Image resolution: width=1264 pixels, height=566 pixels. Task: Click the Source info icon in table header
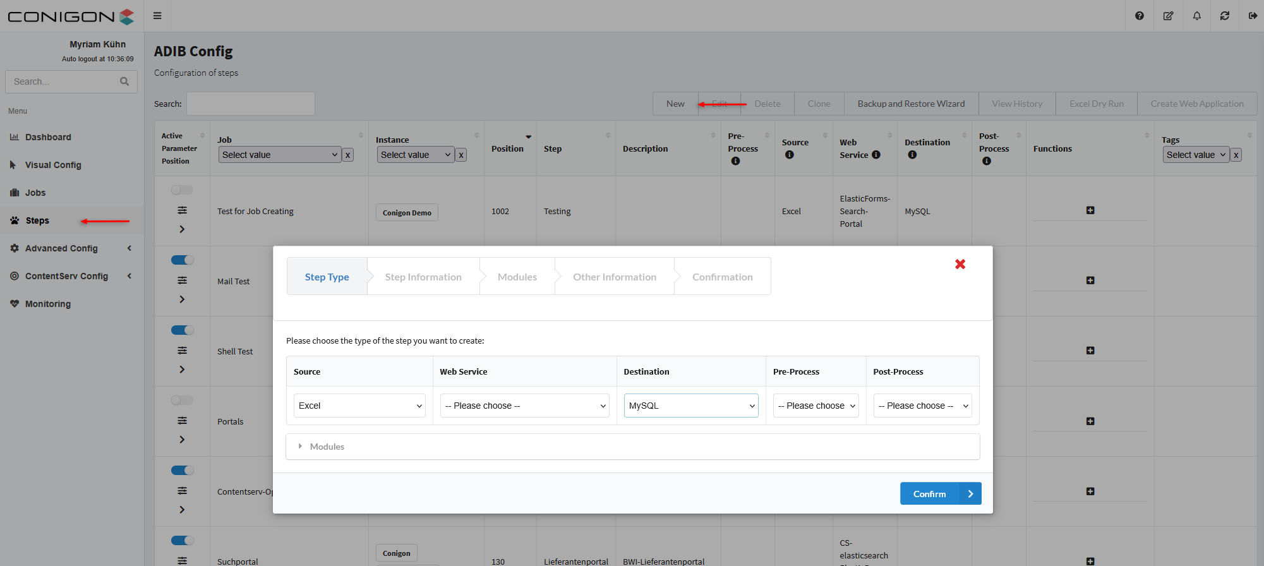click(789, 155)
